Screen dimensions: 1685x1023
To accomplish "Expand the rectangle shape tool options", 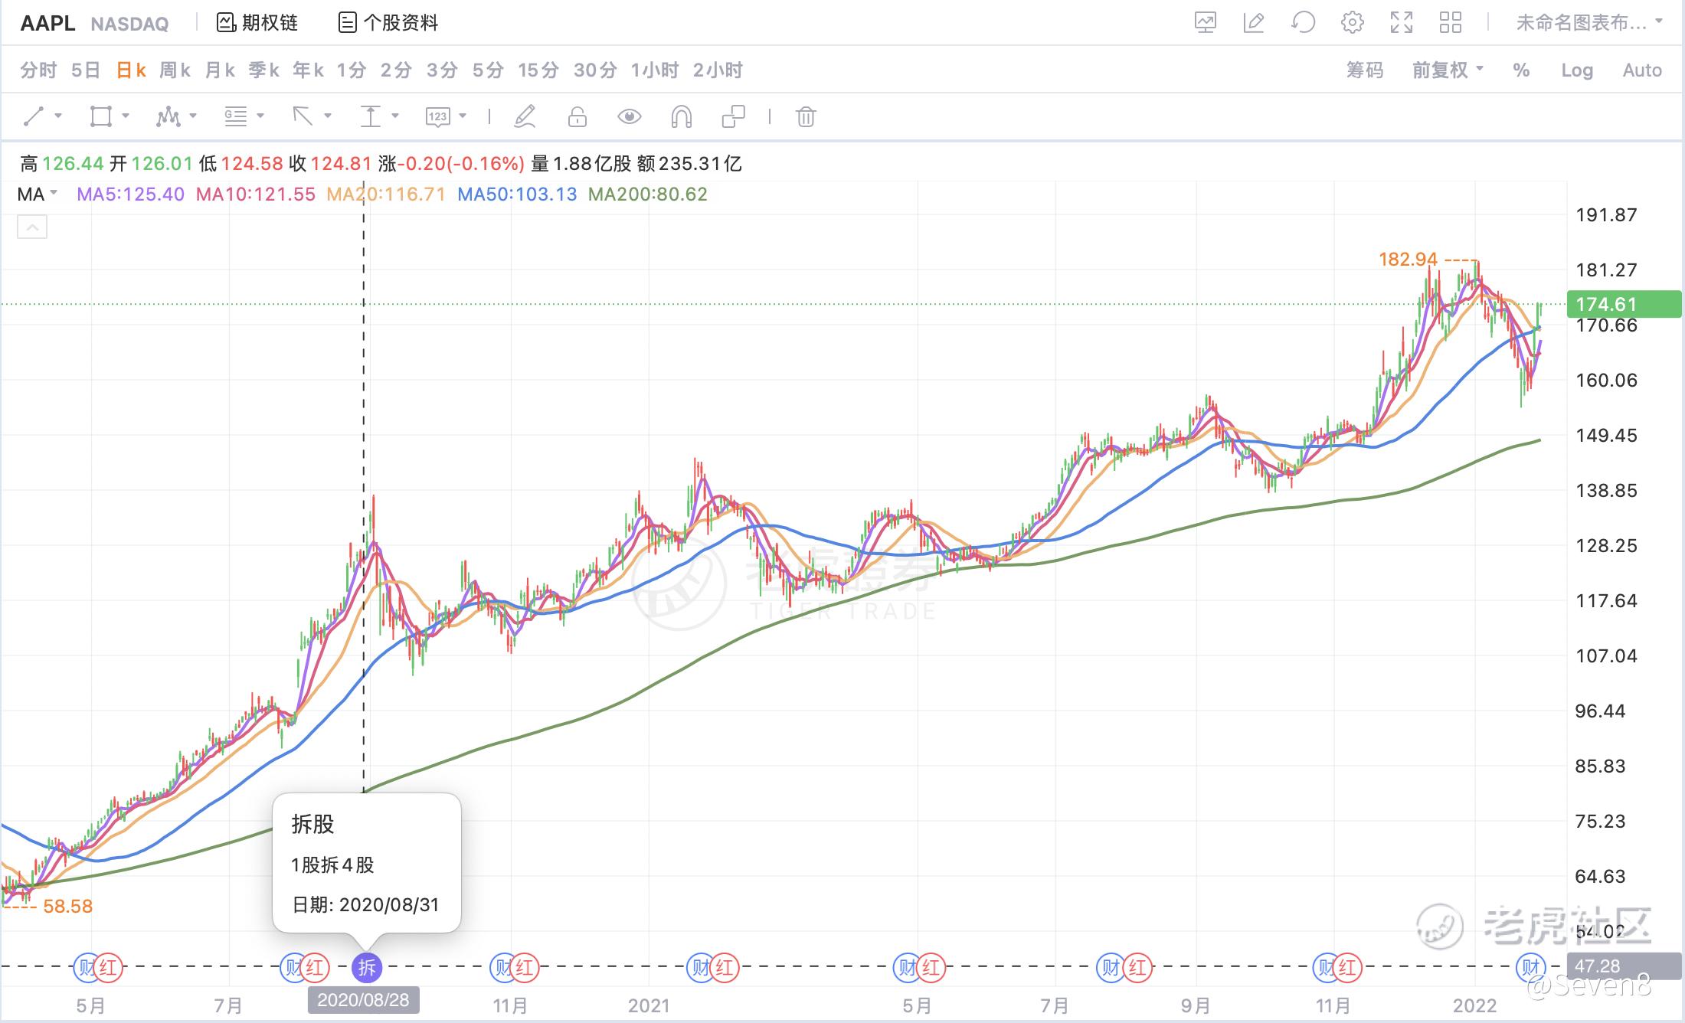I will [126, 116].
